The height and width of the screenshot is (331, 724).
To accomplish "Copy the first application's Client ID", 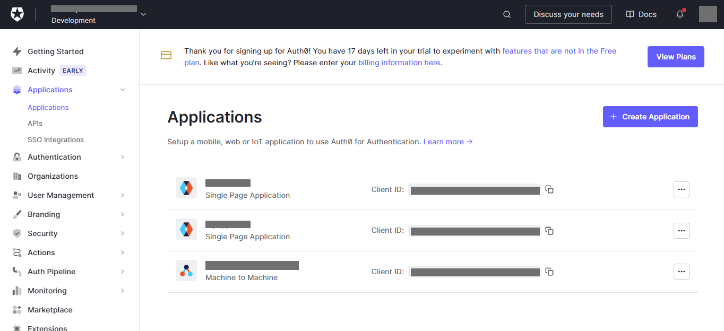I will tap(549, 189).
